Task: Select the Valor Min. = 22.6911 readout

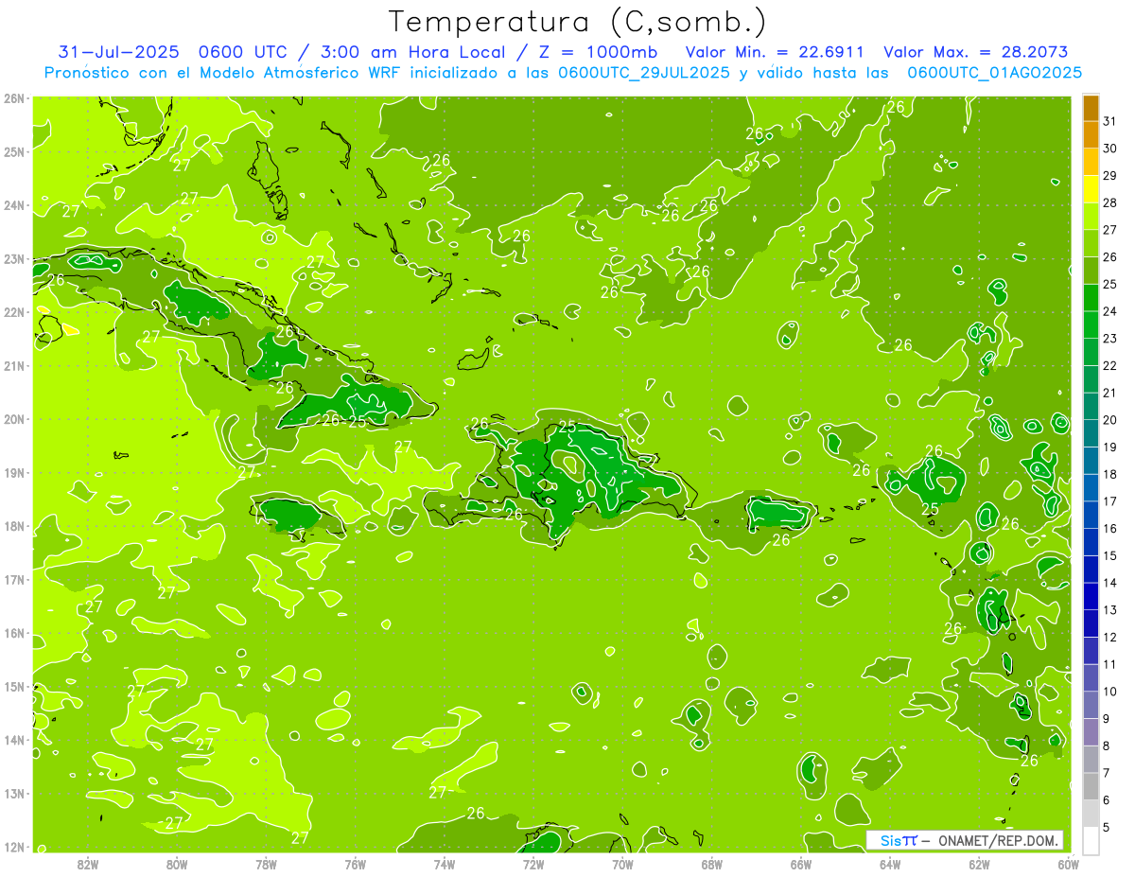Action: click(775, 52)
